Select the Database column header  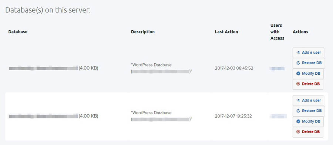point(18,32)
